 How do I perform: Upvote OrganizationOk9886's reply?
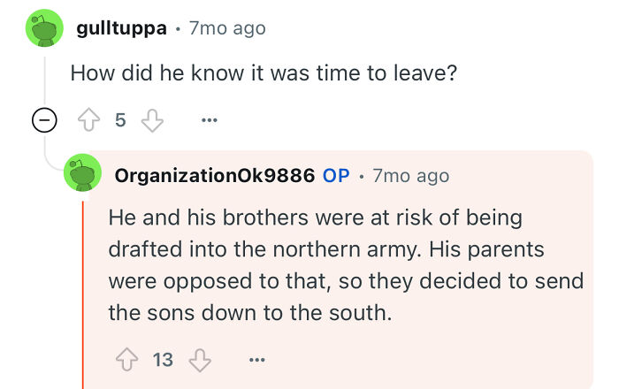click(125, 360)
